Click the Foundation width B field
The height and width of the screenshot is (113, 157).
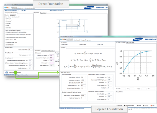click(x=83, y=77)
